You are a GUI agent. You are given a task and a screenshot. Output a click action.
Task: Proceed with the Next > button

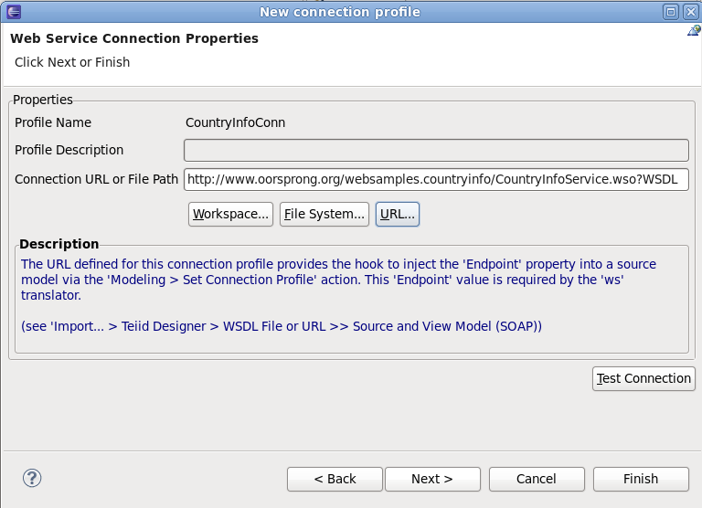click(x=432, y=479)
